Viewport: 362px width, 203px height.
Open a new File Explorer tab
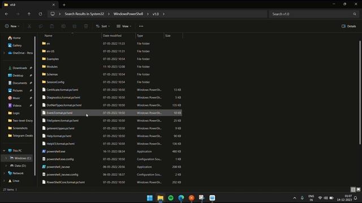pos(64,5)
